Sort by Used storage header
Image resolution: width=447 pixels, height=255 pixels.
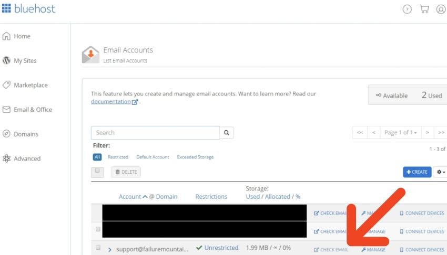(253, 197)
